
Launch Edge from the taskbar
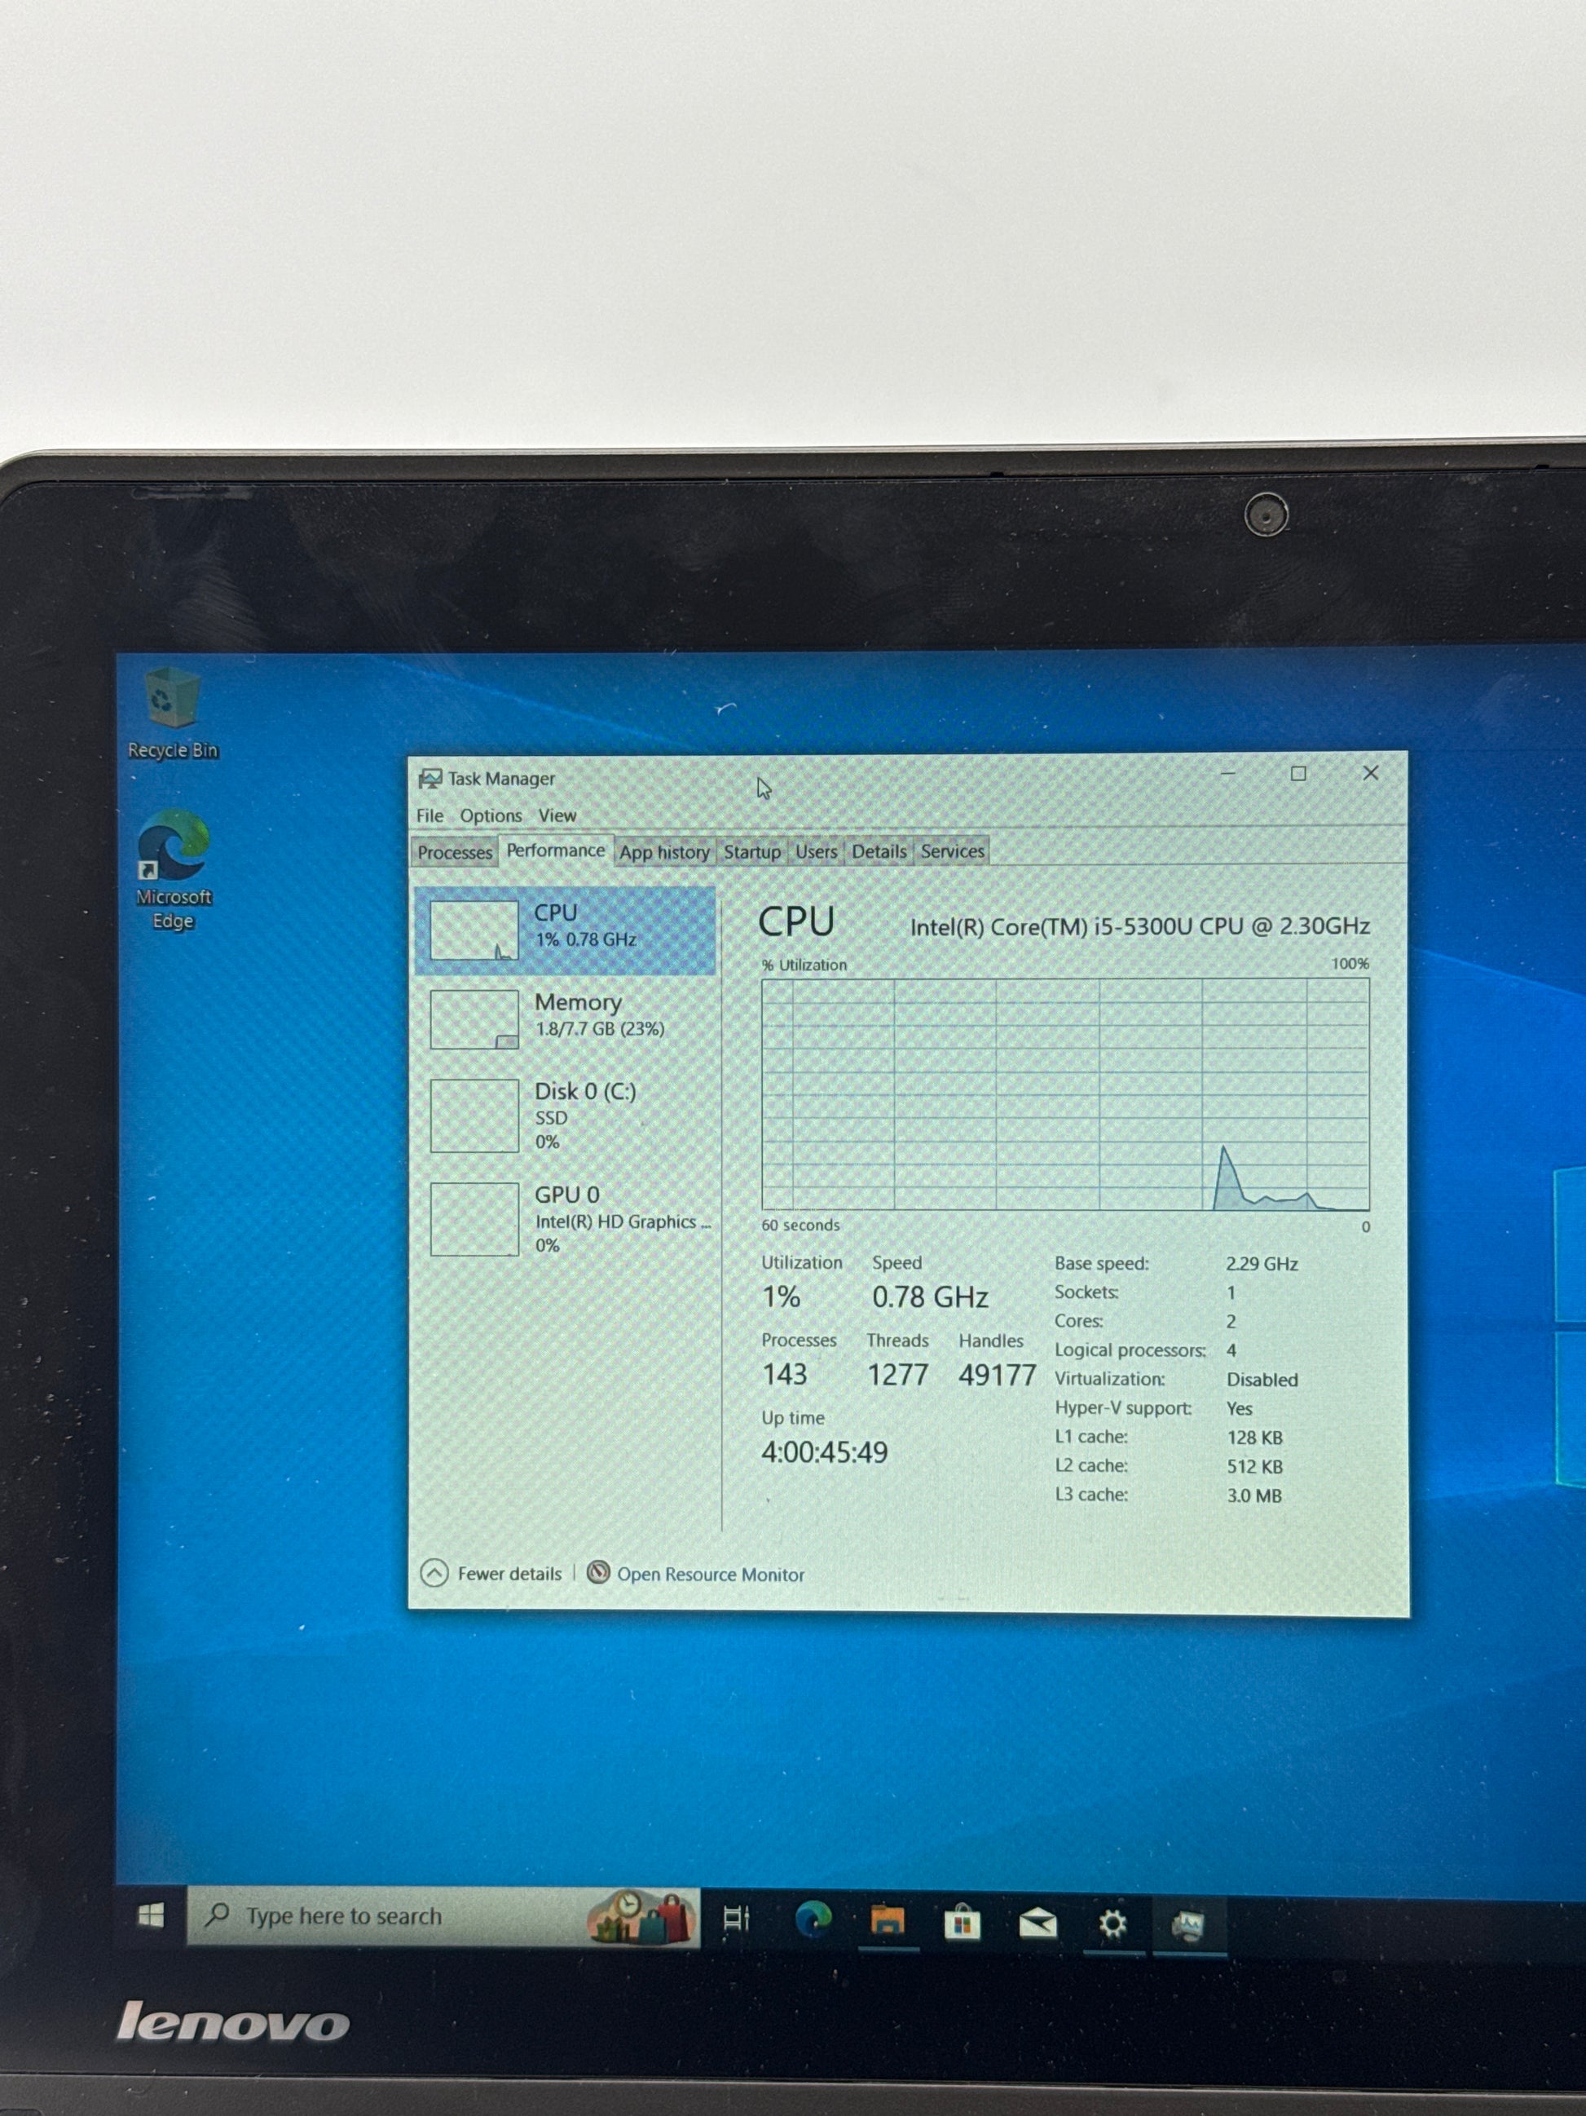pos(813,1919)
